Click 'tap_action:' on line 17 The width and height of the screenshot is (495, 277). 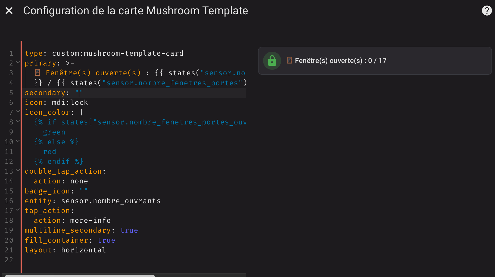pos(49,211)
